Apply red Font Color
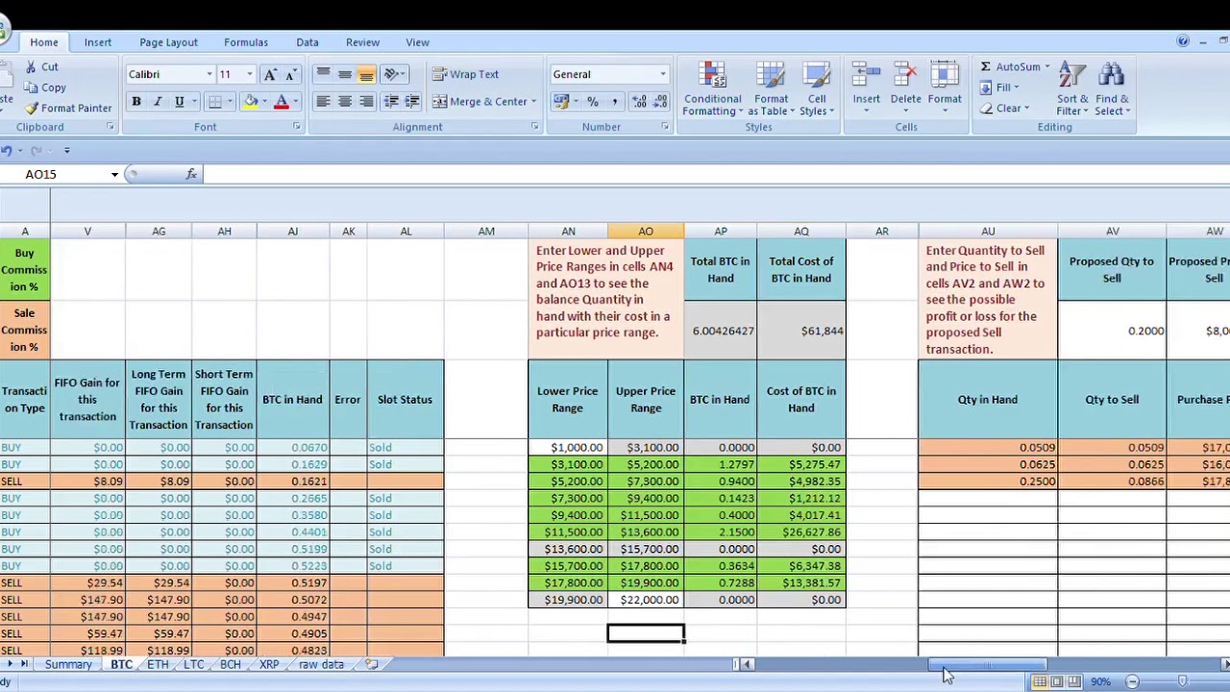The height and width of the screenshot is (692, 1230). coord(282,102)
